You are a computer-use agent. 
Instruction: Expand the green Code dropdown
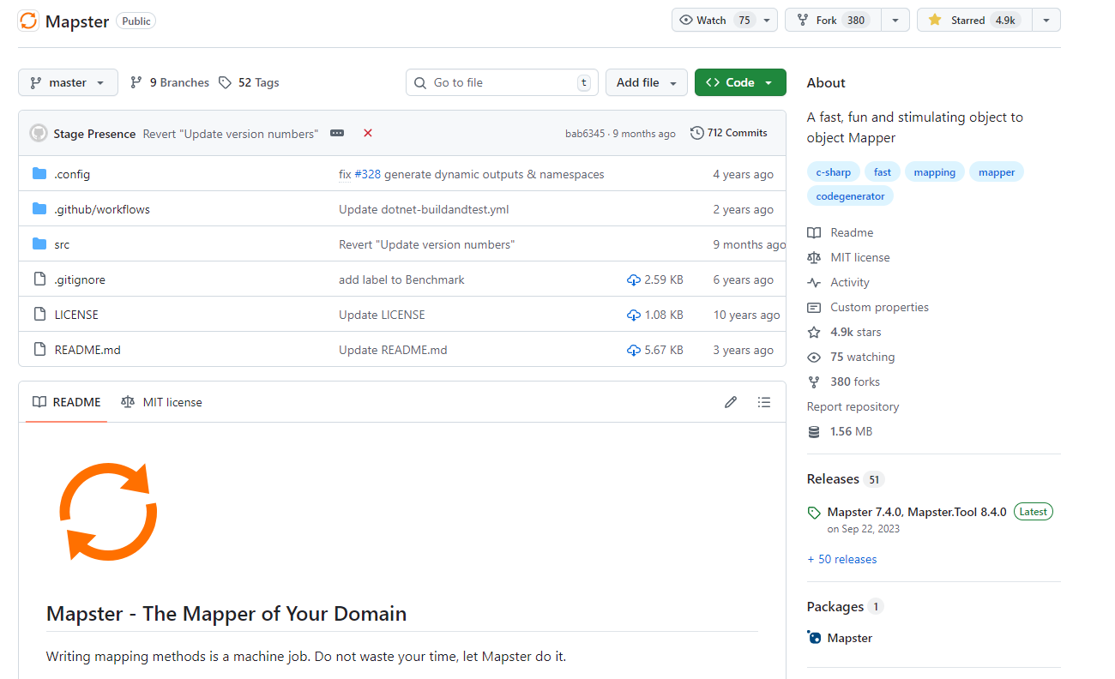coord(739,82)
